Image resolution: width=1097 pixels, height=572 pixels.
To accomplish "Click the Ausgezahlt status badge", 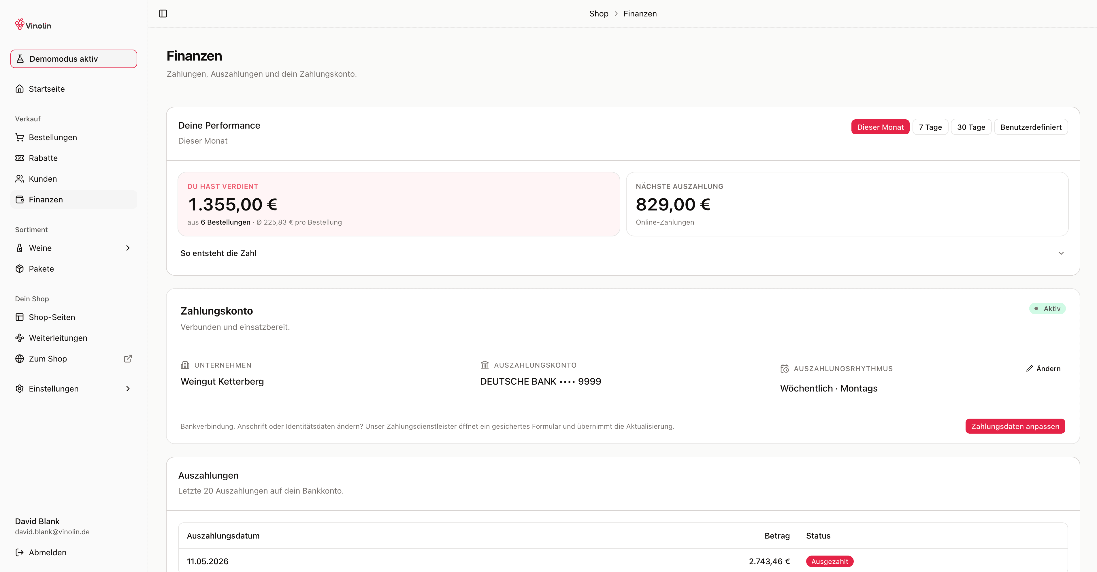I will tap(829, 561).
